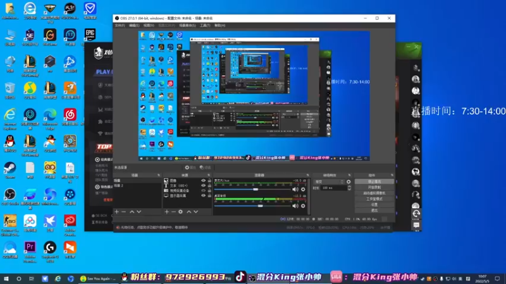Open the Recycle Bin on the desktop
This screenshot has height=284, width=506.
point(10,90)
